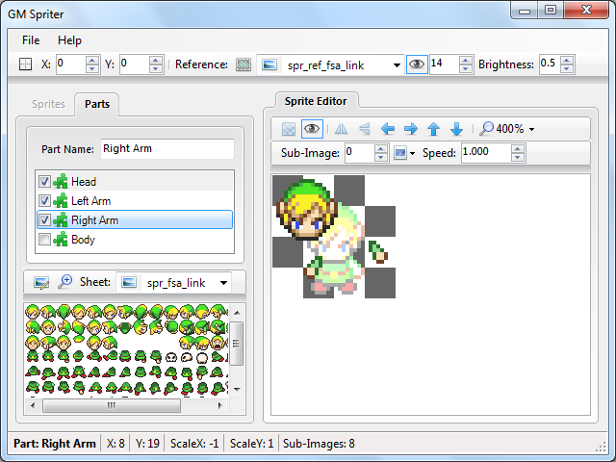
Task: Select the Body part row
Action: pyautogui.click(x=135, y=240)
